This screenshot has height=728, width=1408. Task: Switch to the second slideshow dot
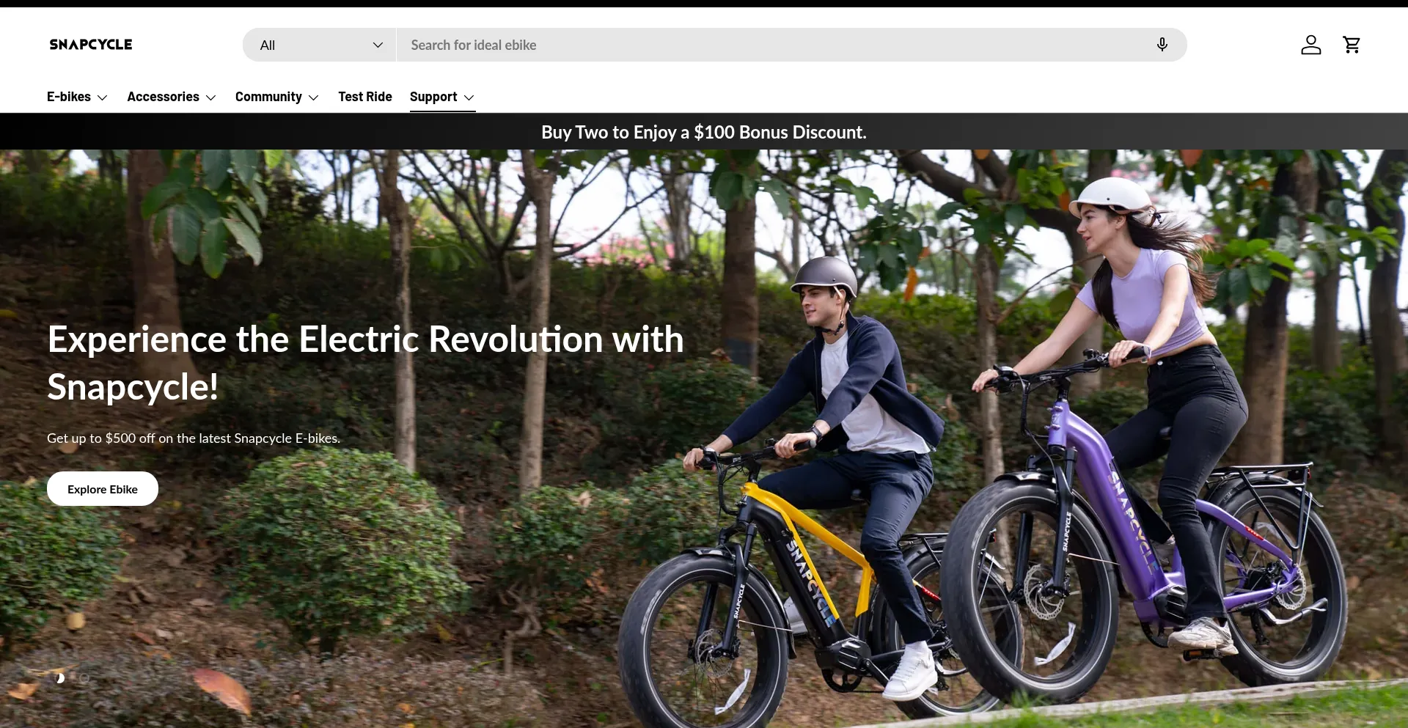coord(84,678)
